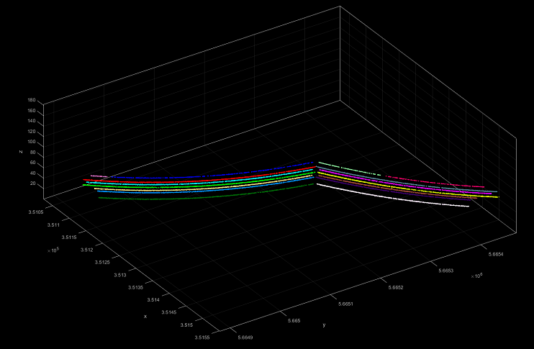Click y-axis tick label 5.6651
The width and height of the screenshot is (534, 349).
click(346, 304)
